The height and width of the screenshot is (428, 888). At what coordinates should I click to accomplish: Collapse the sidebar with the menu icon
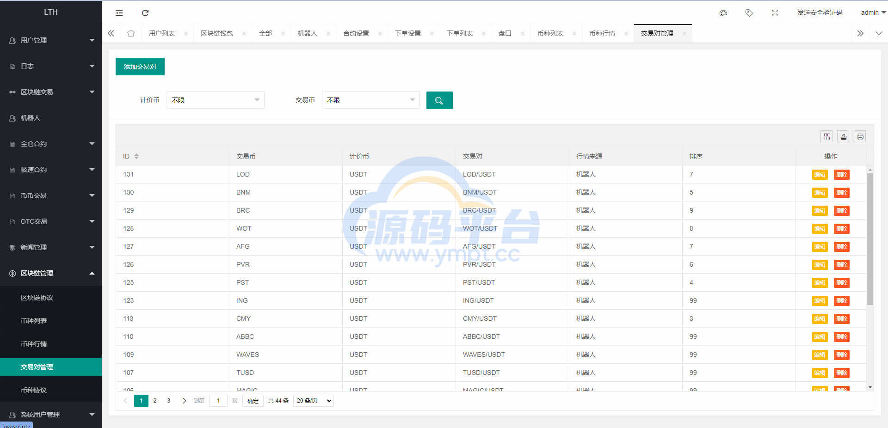(119, 13)
